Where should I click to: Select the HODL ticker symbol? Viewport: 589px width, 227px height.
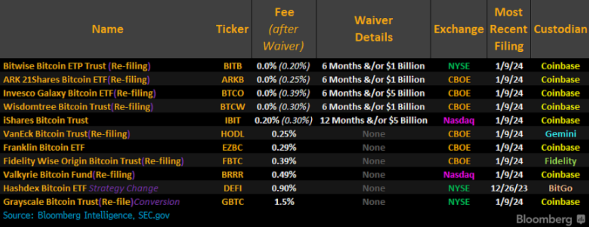tap(233, 134)
